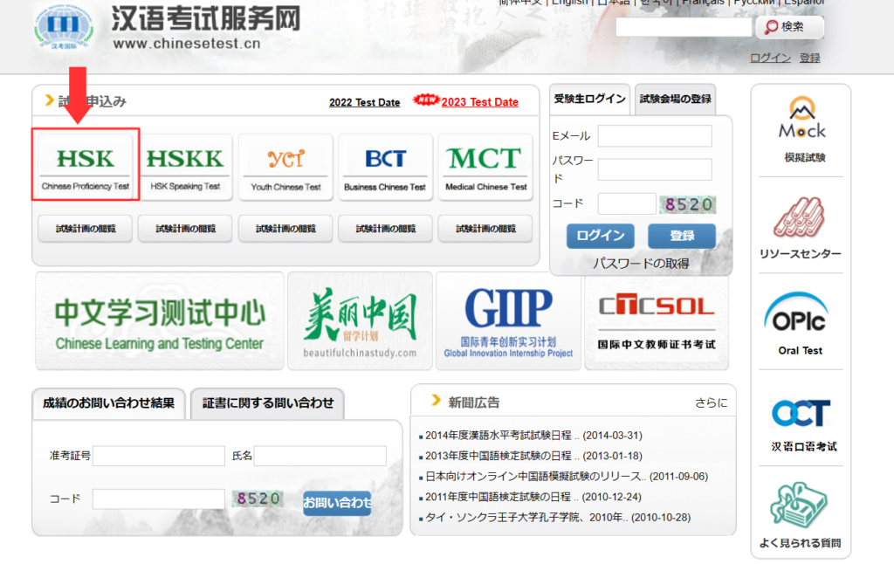The height and width of the screenshot is (564, 894).
Task: Switch to the 試験会場の登録 tab
Action: pyautogui.click(x=675, y=100)
